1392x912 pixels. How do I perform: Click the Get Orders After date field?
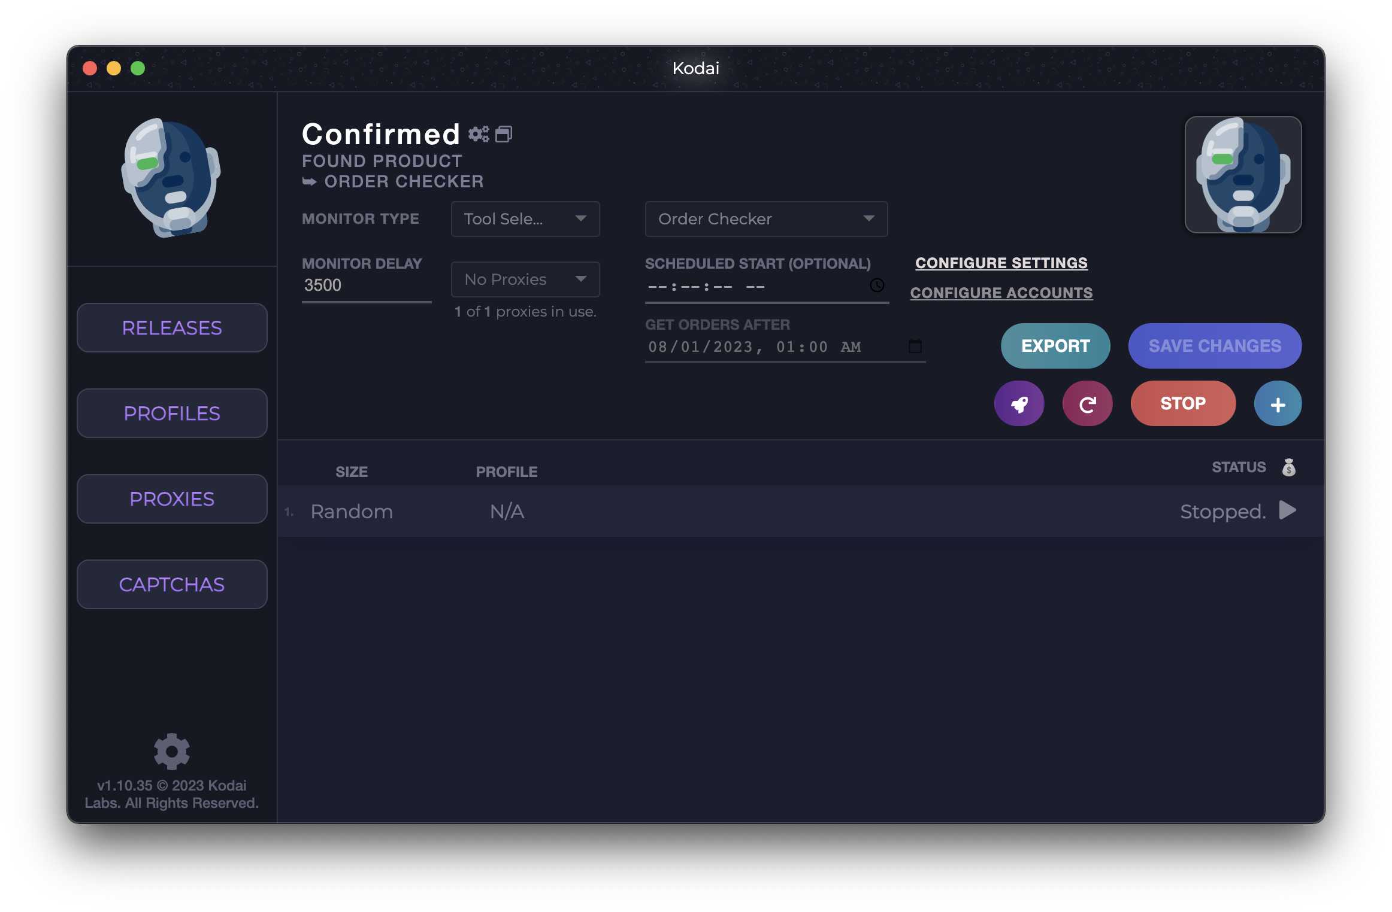[785, 347]
